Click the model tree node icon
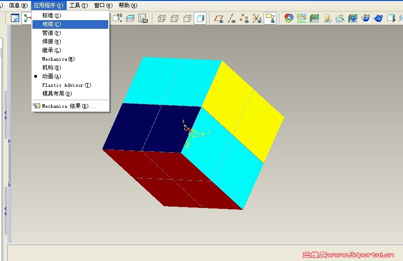 click(x=26, y=18)
